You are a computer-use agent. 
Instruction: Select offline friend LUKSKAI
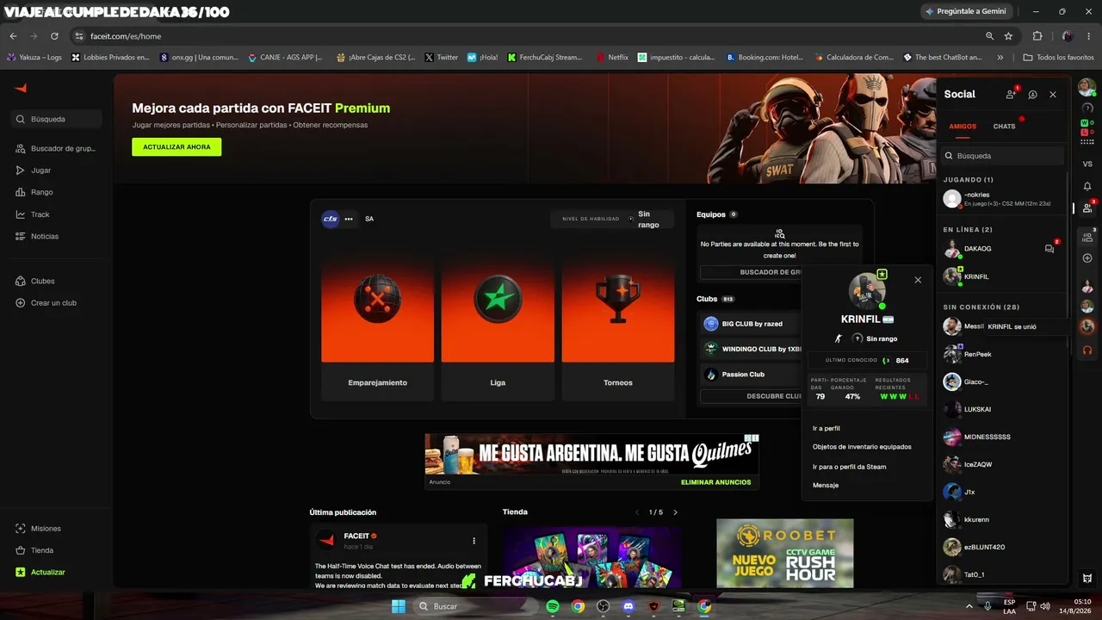pyautogui.click(x=1003, y=409)
